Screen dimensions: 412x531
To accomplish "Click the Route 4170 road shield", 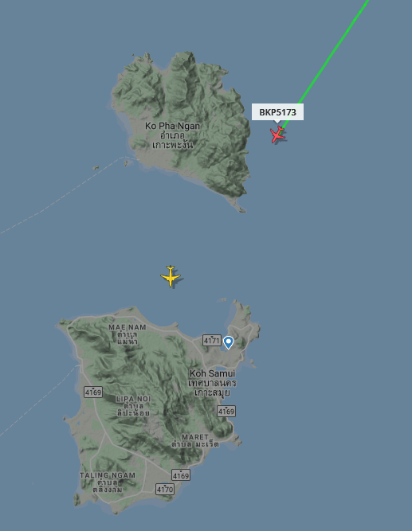I will 165,489.
